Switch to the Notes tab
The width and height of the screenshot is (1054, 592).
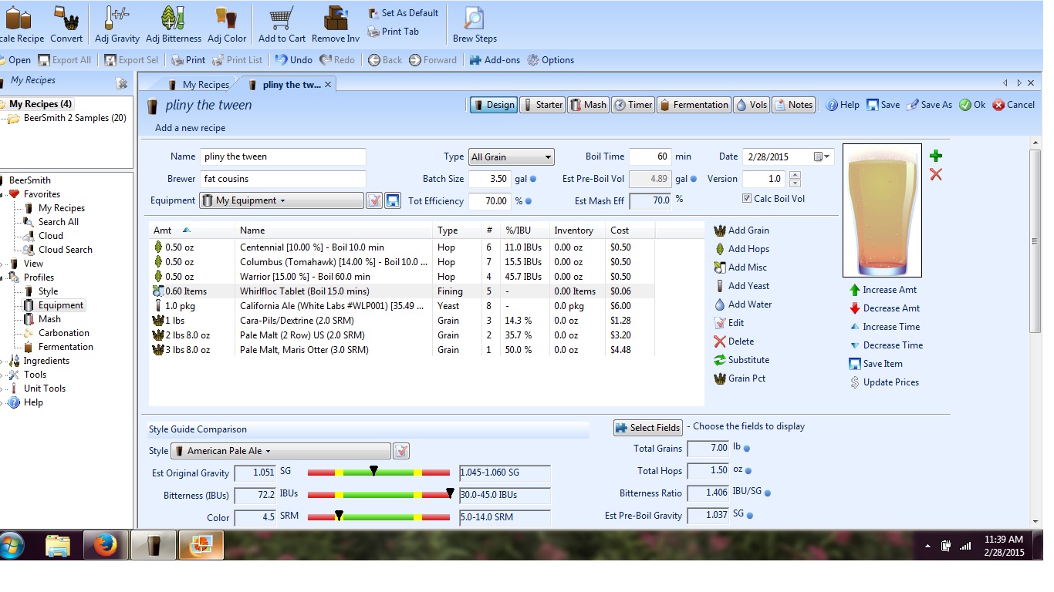tap(794, 105)
